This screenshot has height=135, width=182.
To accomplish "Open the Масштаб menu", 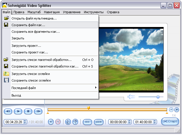I will coord(34,12).
